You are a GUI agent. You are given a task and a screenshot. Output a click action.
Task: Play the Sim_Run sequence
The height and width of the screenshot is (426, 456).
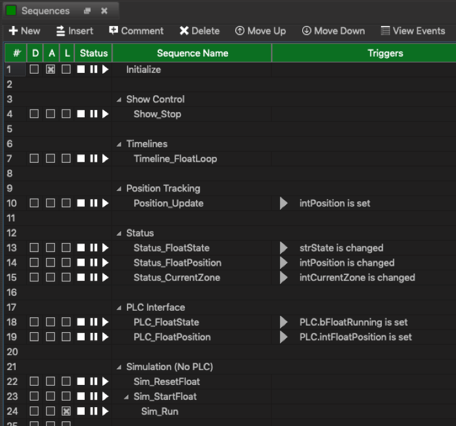[x=106, y=411]
